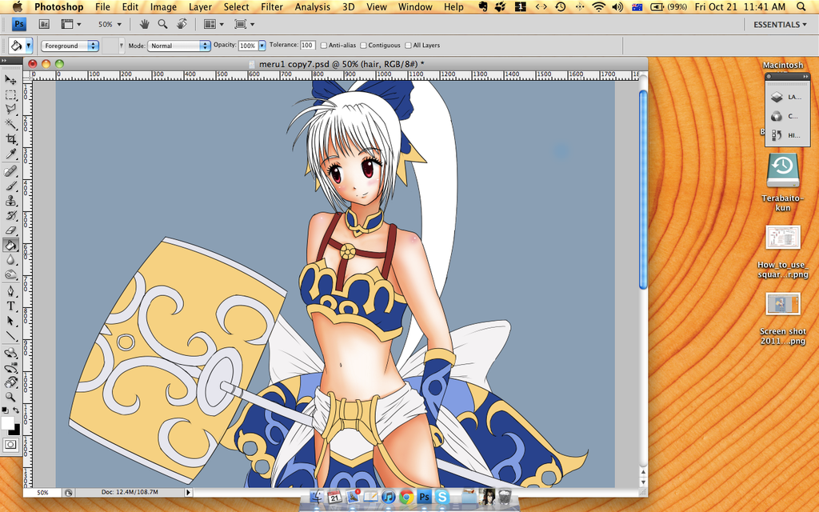Select the Brush tool
The height and width of the screenshot is (512, 819).
[10, 186]
